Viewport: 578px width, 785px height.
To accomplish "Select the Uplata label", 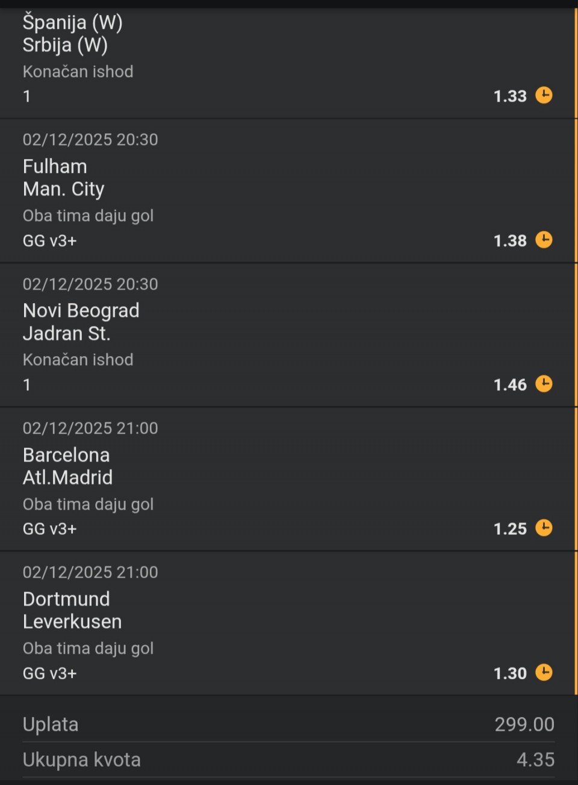I will (x=51, y=724).
